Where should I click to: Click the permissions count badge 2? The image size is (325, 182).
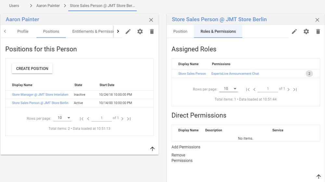pyautogui.click(x=309, y=74)
